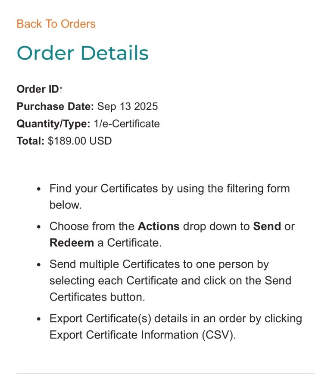Viewport: 331px width, 385px height.
Task: Click the 'Send multiple Certificates' instruction text
Action: (159, 264)
